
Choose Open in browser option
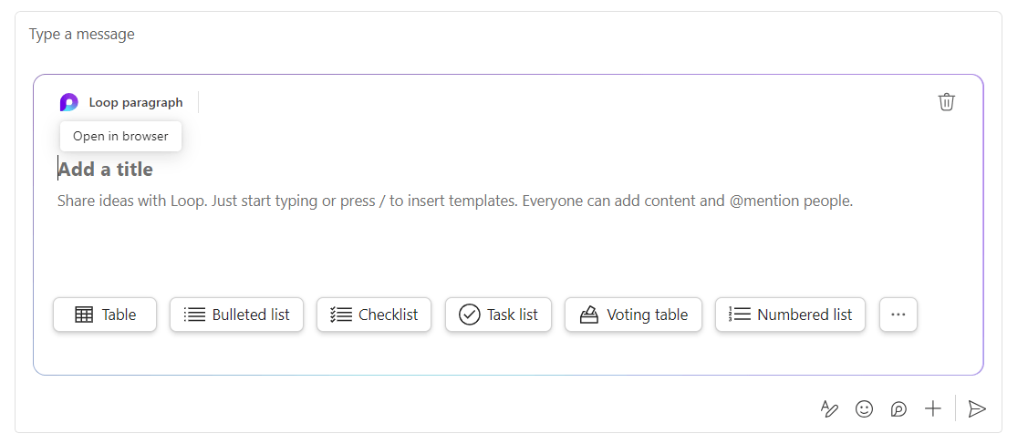120,136
